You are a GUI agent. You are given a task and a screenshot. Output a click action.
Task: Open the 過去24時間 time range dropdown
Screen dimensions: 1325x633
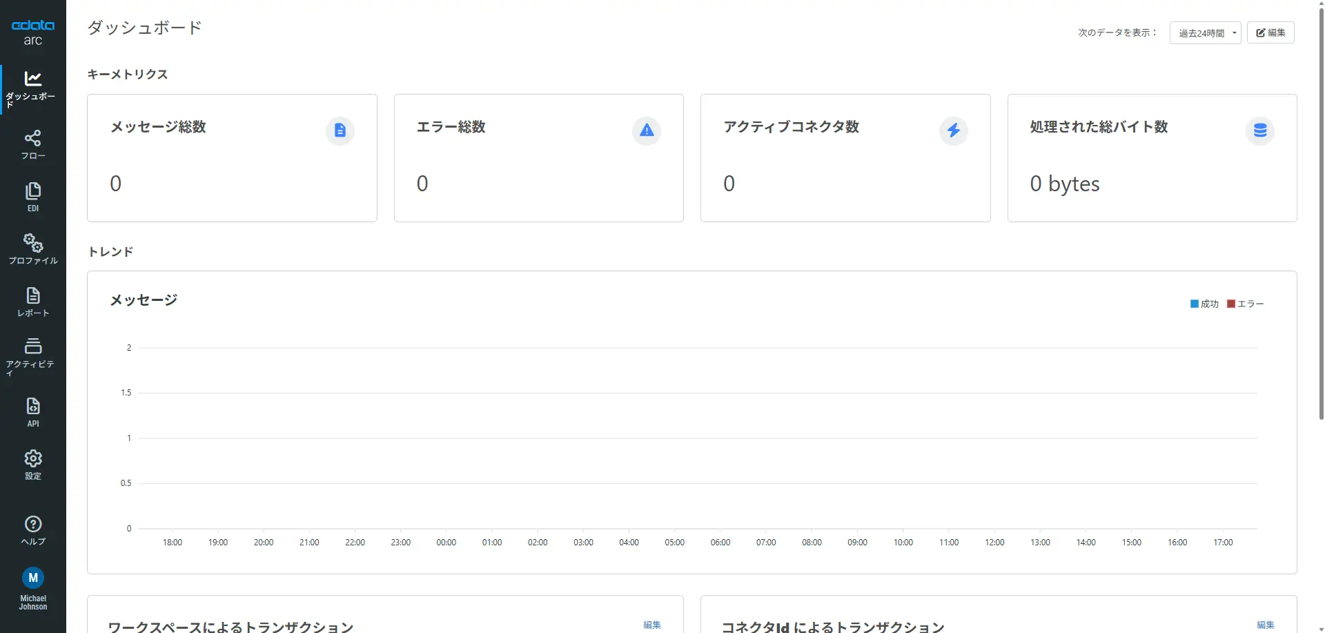1206,33
